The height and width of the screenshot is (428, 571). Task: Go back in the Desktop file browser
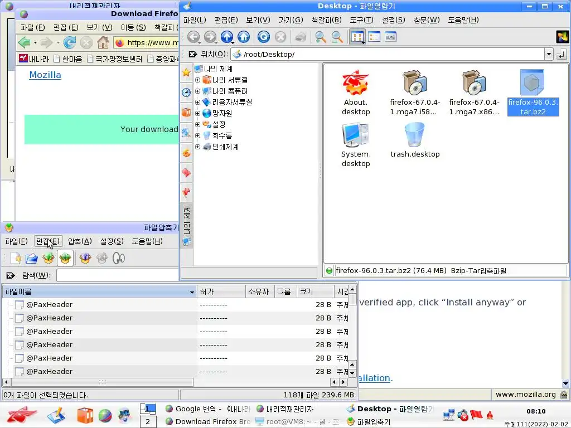pos(193,37)
